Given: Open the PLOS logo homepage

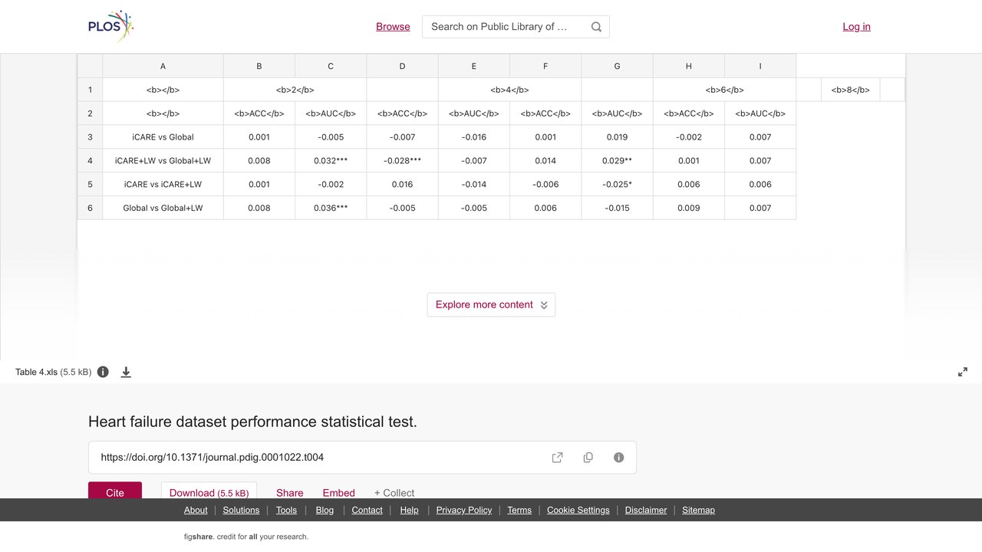Looking at the screenshot, I should (x=111, y=26).
